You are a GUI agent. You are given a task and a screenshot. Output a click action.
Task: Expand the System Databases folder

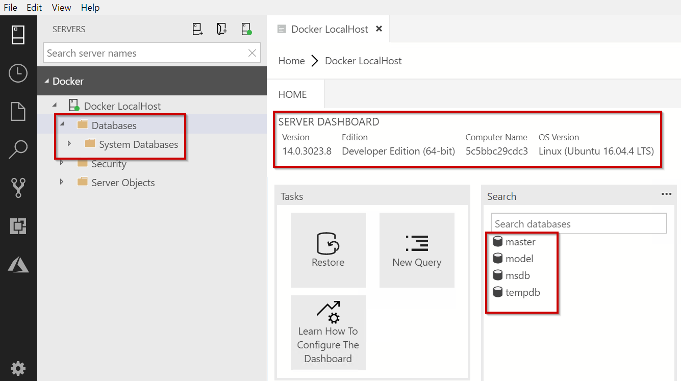pyautogui.click(x=69, y=144)
